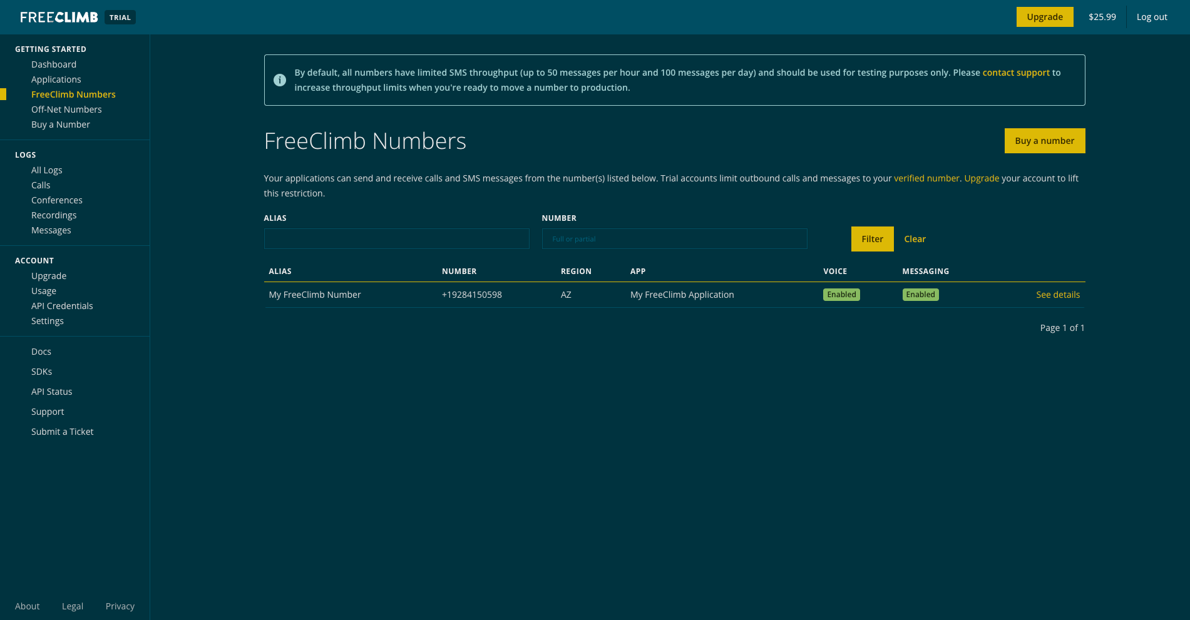
Task: Open the About footer link
Action: coord(28,606)
